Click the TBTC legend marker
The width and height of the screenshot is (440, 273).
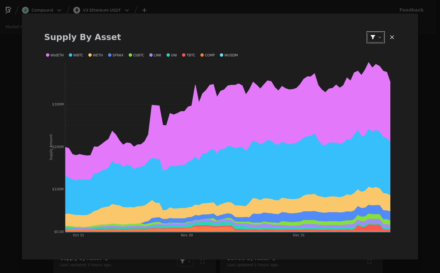tap(184, 55)
